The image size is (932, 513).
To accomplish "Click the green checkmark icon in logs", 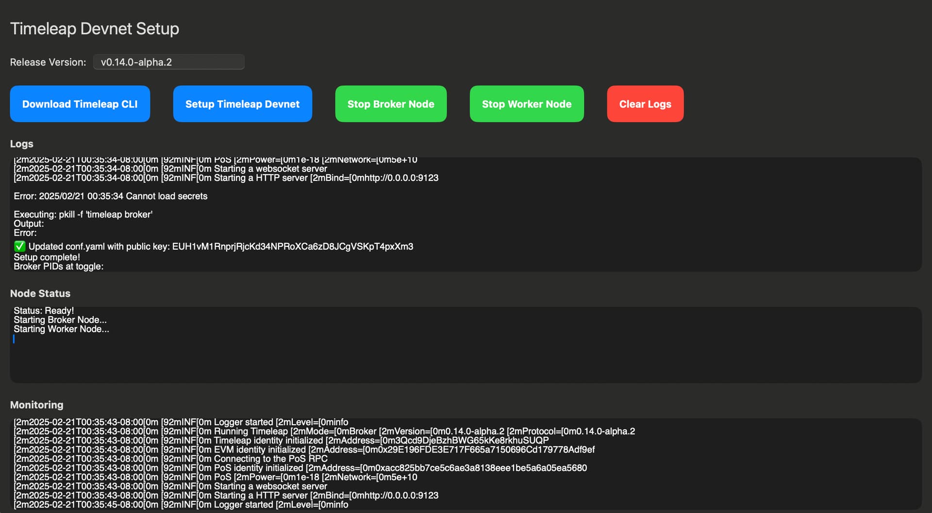I will point(19,246).
